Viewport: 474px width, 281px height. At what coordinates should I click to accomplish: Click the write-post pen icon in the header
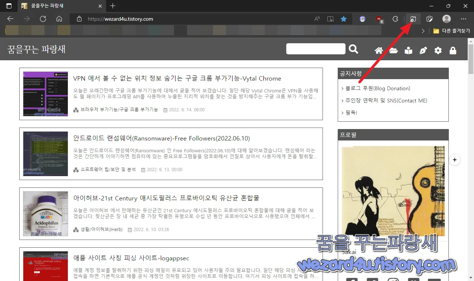tap(423, 51)
